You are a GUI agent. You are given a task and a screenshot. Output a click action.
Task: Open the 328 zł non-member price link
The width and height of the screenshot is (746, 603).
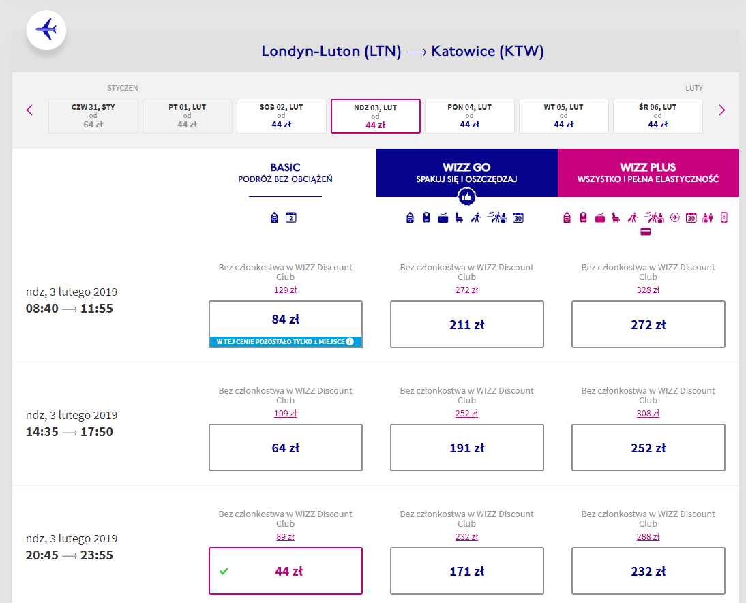[x=648, y=290]
